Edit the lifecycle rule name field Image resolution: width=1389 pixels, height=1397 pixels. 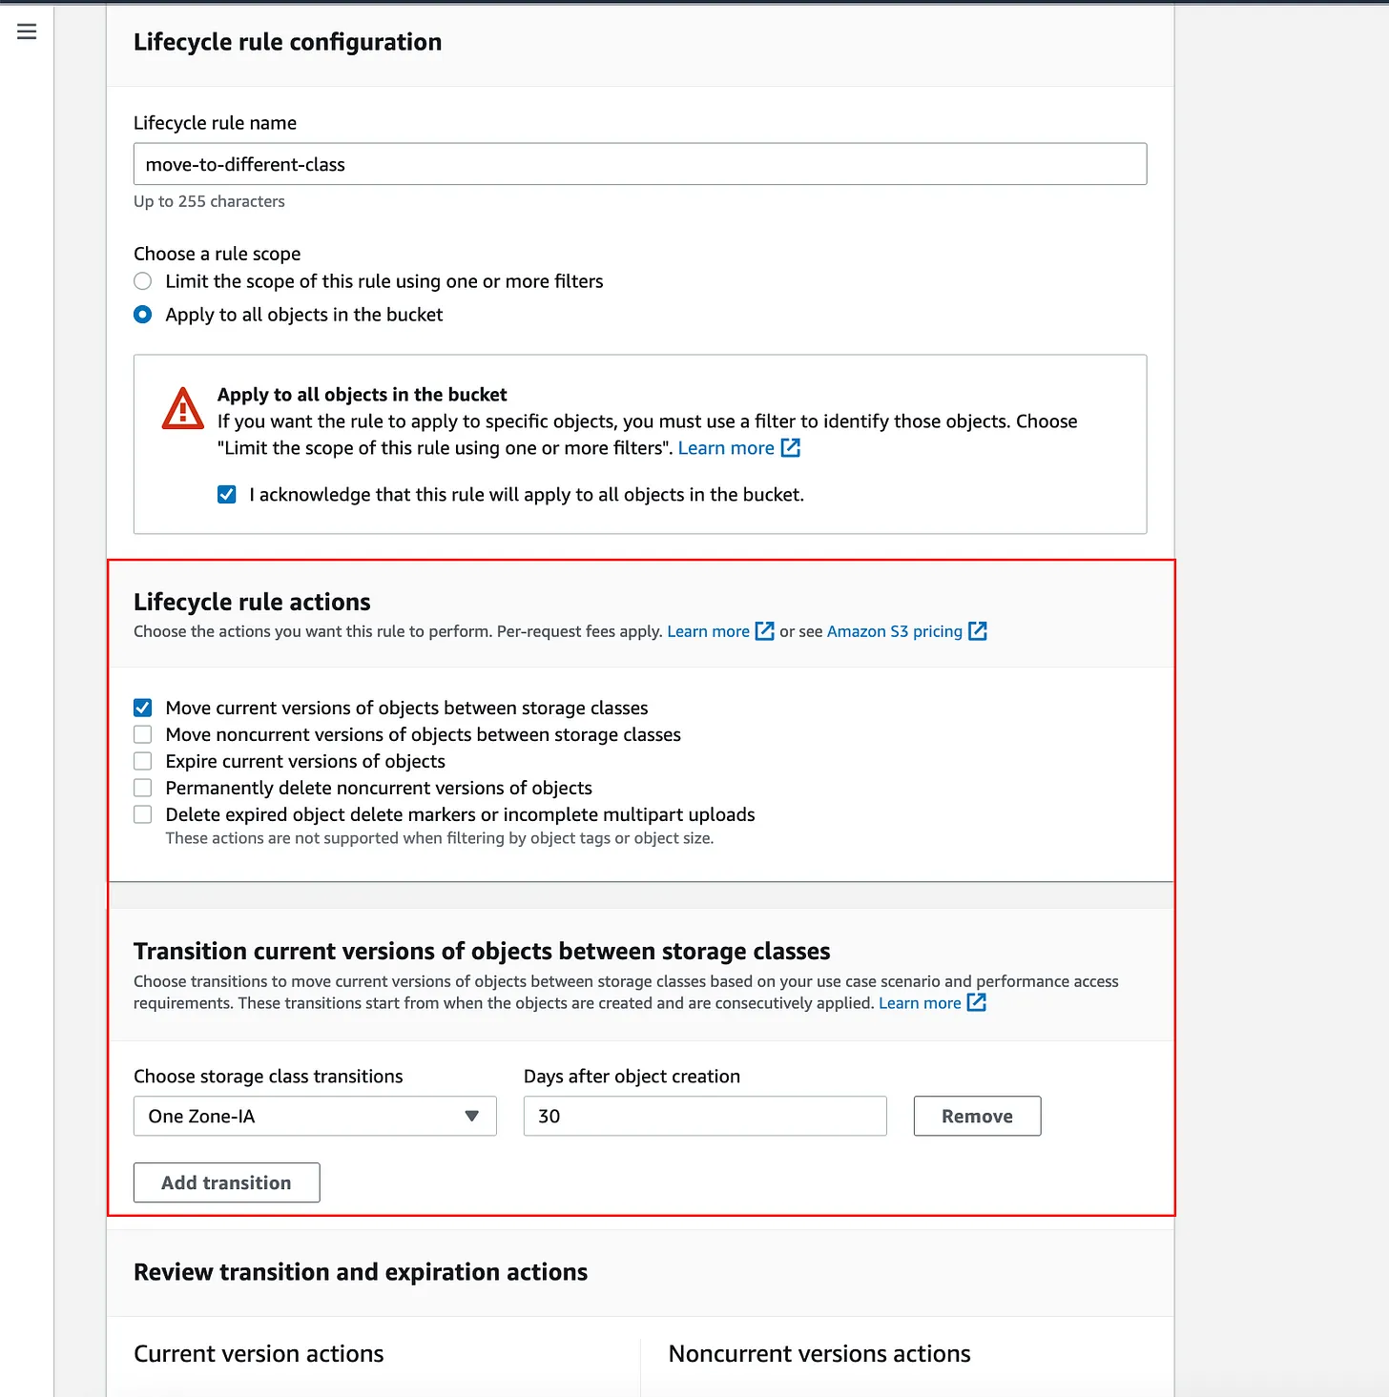(639, 163)
